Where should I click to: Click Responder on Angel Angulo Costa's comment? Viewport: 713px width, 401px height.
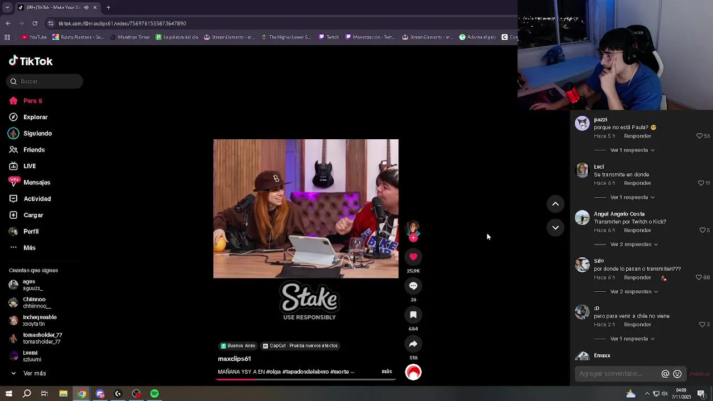637,230
